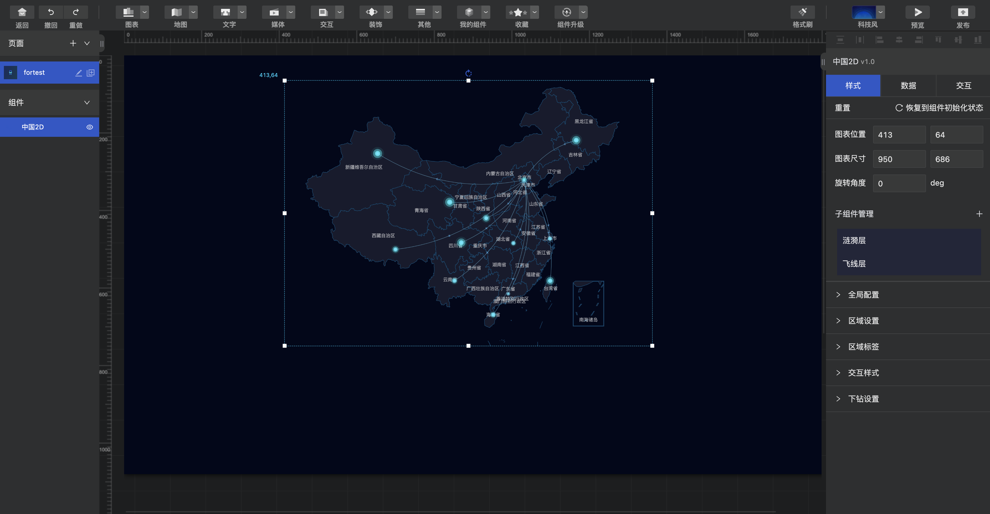Open the 文字 text components

pos(225,12)
